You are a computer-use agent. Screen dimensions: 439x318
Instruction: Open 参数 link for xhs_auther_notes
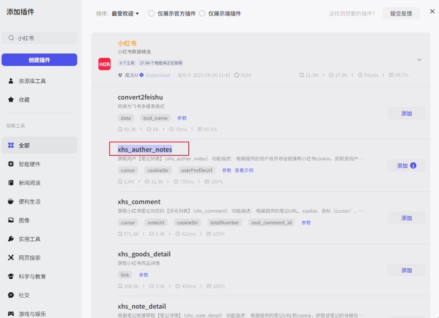(226, 170)
